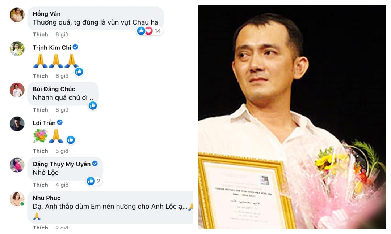Click Thích under Trịnh Kim Chi's comment
The width and height of the screenshot is (391, 234).
(x=41, y=76)
